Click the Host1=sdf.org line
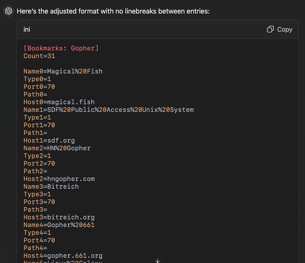This screenshot has height=263, width=305. click(49, 140)
